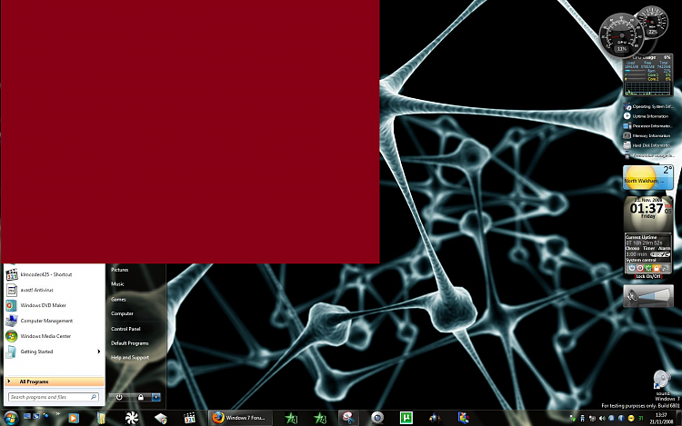Select Chrono tab in clock gadget

click(632, 248)
